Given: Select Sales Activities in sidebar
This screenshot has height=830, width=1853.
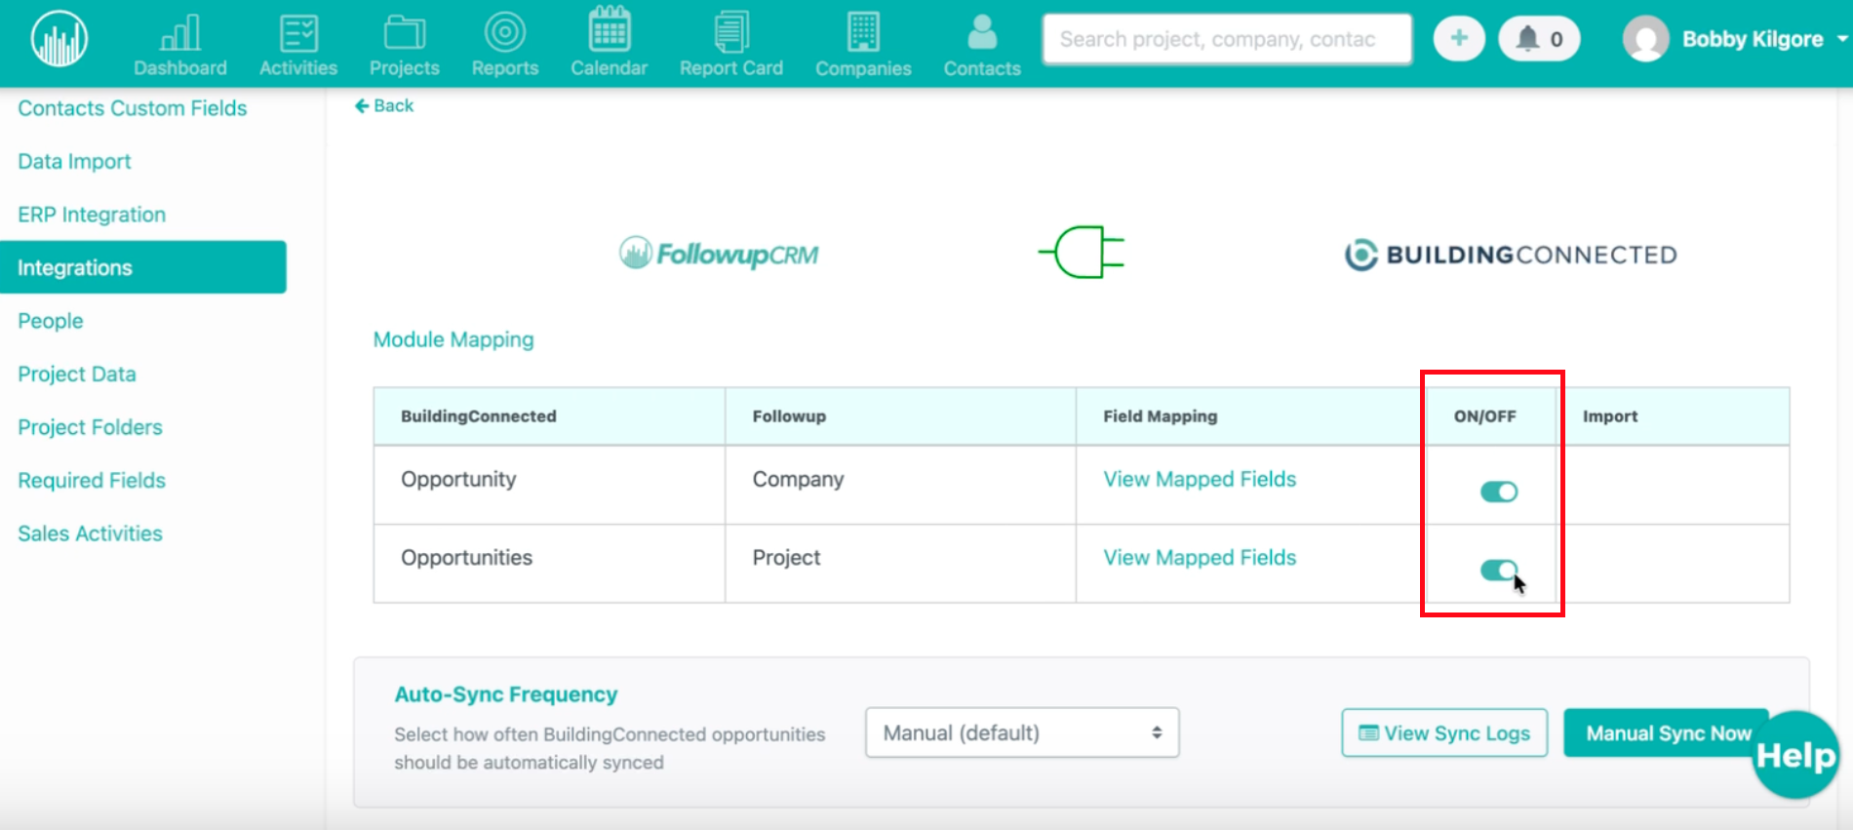Looking at the screenshot, I should click(90, 534).
